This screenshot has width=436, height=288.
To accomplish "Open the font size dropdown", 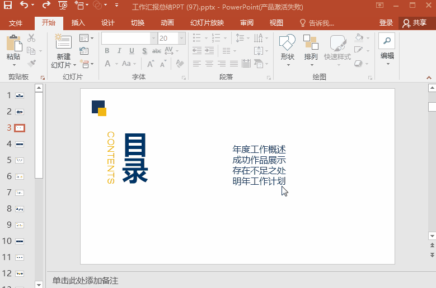I will click(x=182, y=39).
